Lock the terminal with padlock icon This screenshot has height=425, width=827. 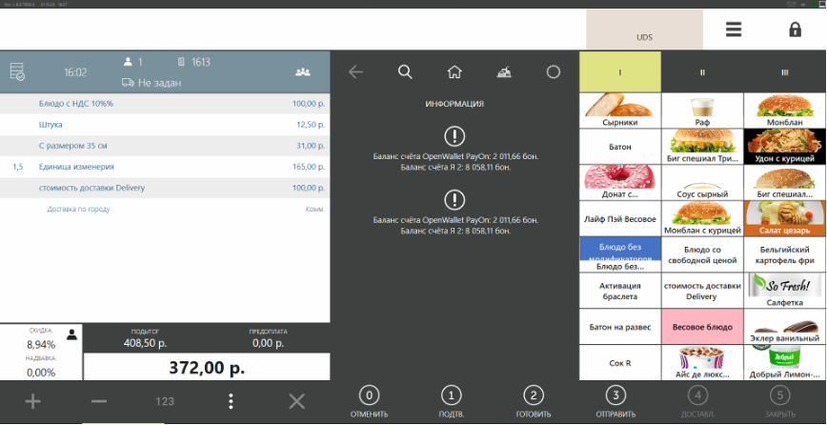point(795,29)
